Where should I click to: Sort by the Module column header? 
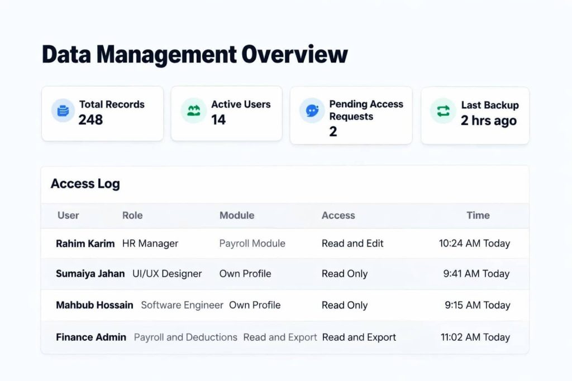(x=237, y=215)
